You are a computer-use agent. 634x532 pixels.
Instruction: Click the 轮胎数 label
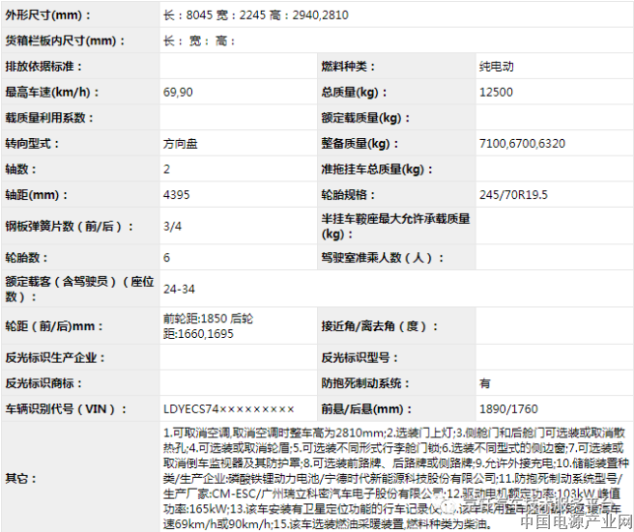(26, 258)
